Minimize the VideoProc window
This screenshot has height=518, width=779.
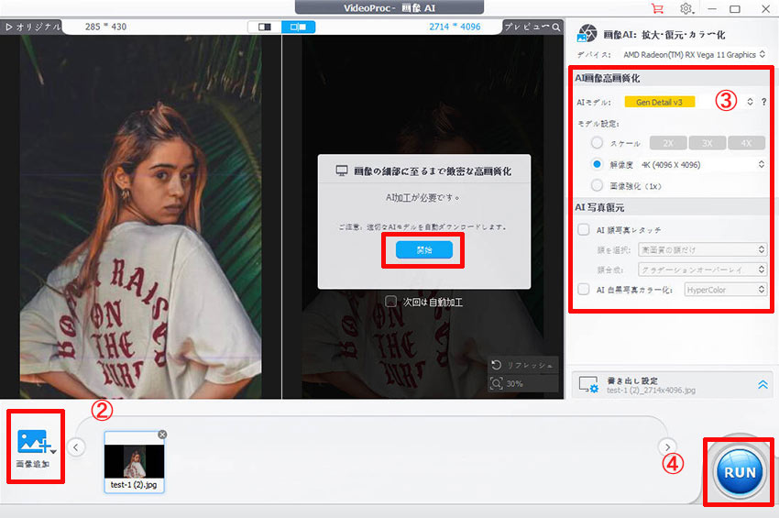(x=712, y=8)
